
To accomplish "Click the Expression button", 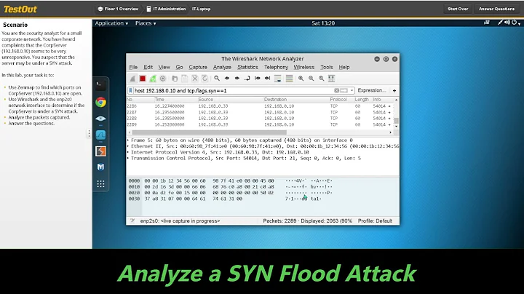I will pos(372,90).
